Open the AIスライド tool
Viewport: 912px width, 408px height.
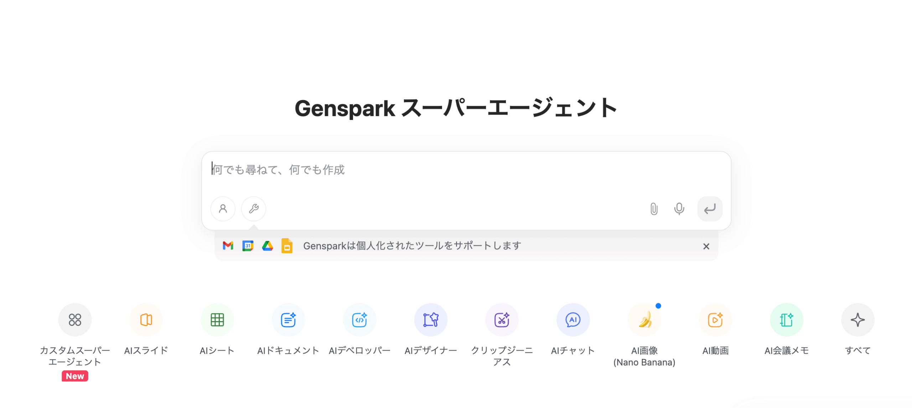click(x=146, y=320)
